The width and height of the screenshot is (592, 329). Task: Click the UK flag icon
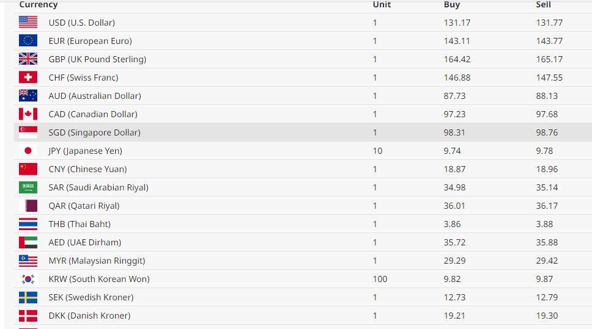(x=28, y=59)
